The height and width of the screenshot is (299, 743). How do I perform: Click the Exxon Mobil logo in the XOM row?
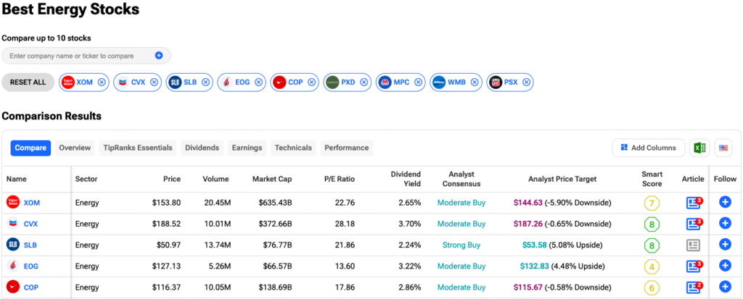13,203
